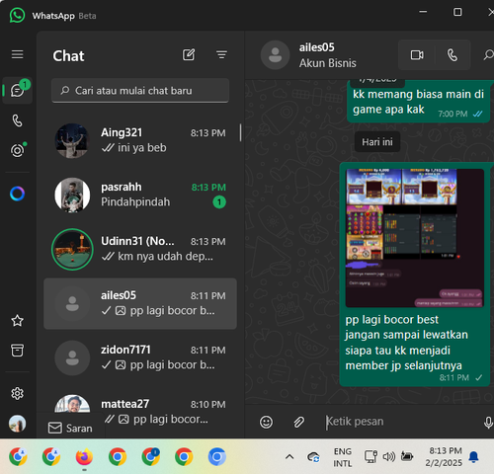Open the sent slot game image
Screen dimensions: 494x474
(x=415, y=238)
